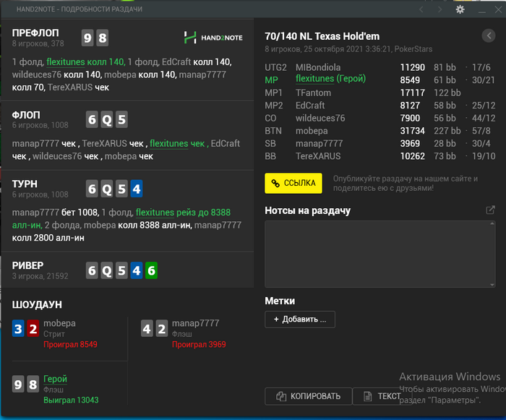The width and height of the screenshot is (506, 420).
Task: Click Герой's 9 card in showdown
Action: (18, 384)
